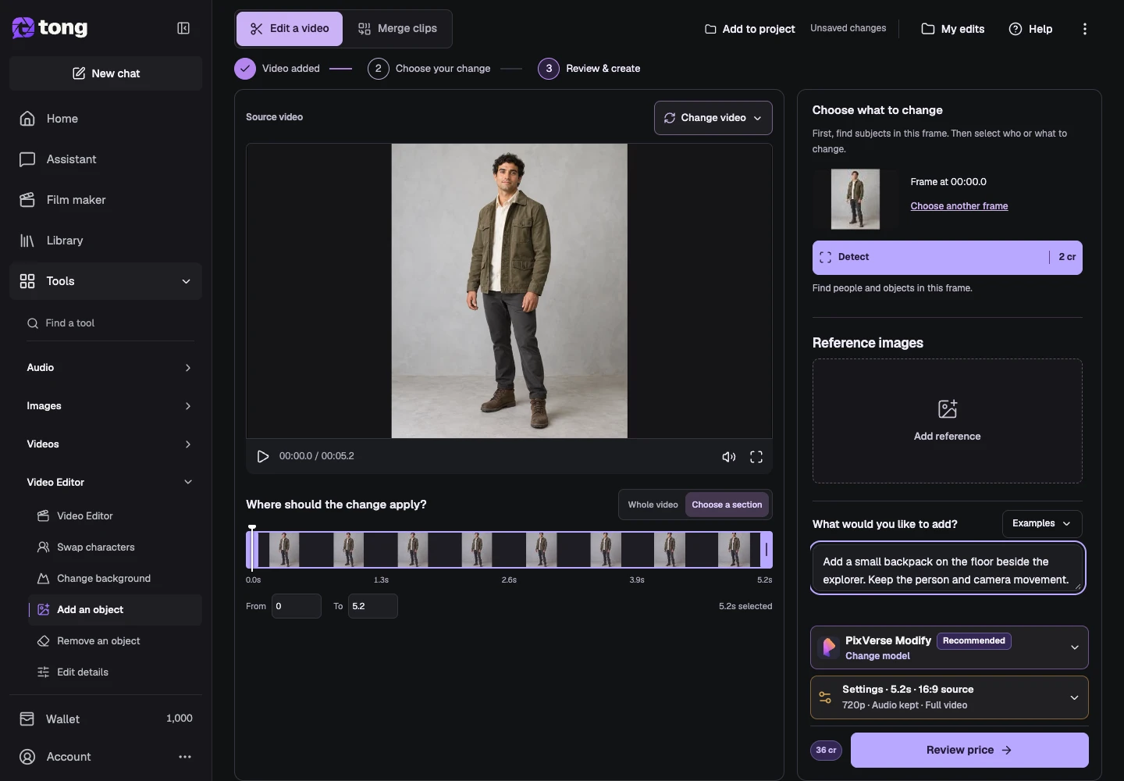The width and height of the screenshot is (1124, 781).
Task: Click Add to project
Action: click(749, 29)
